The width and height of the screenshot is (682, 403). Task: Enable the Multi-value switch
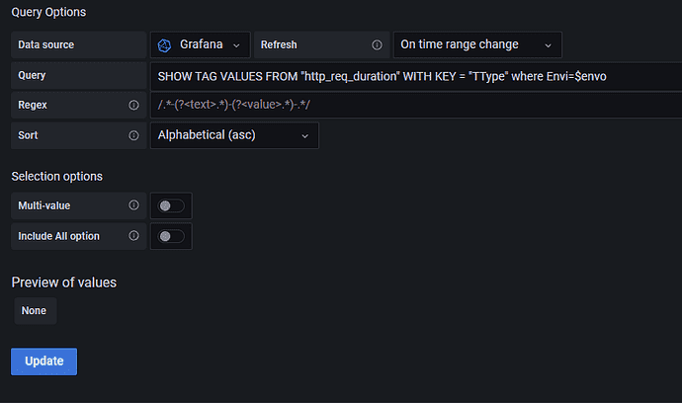point(171,205)
